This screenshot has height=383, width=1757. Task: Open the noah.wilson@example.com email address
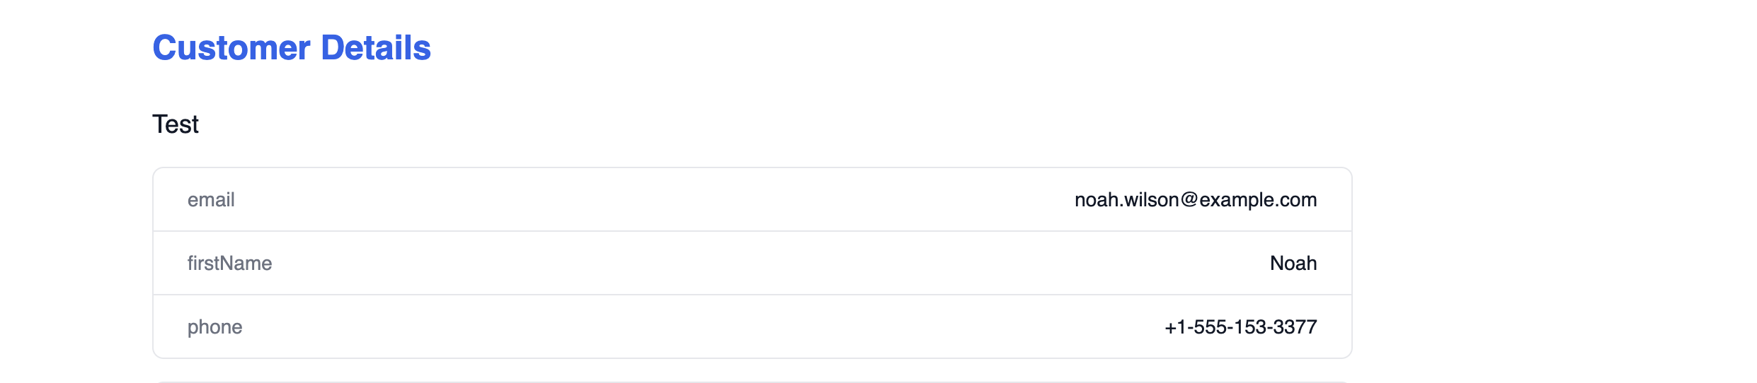coord(1195,200)
